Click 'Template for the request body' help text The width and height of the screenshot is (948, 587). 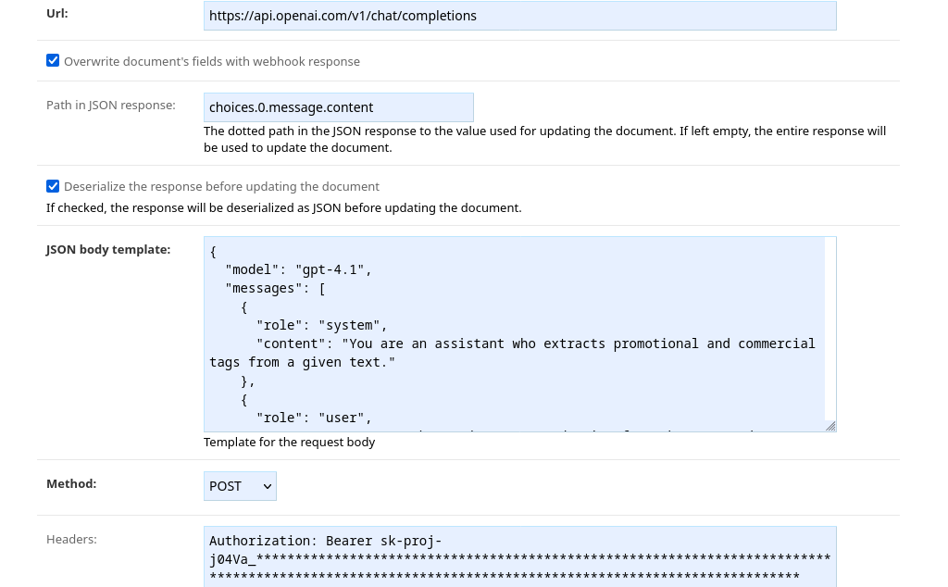tap(289, 442)
